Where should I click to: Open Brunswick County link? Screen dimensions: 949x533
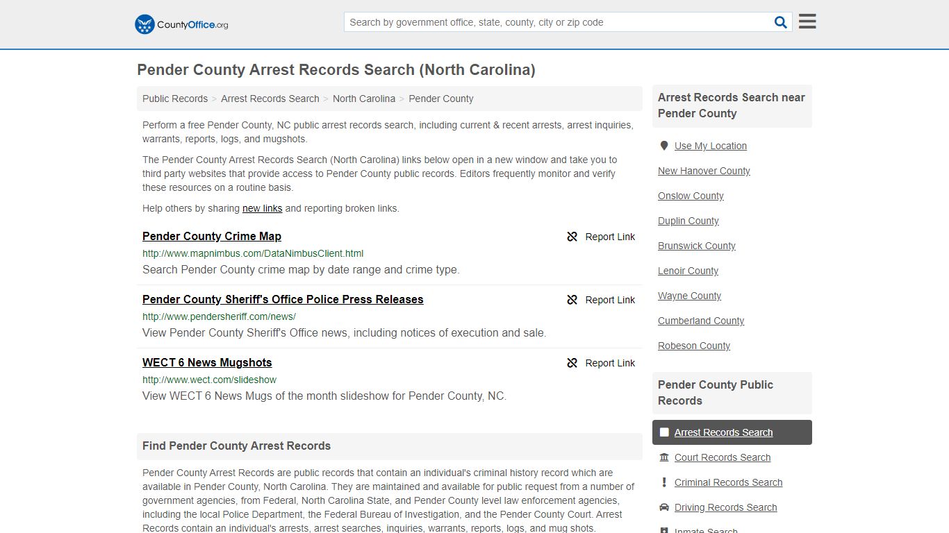[x=697, y=246]
